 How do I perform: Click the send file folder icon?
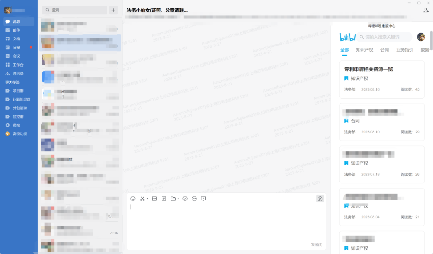click(x=173, y=198)
